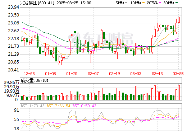The height and width of the screenshot is (131, 187).
Task: Select the 03-25 date label
Action: click(178, 74)
